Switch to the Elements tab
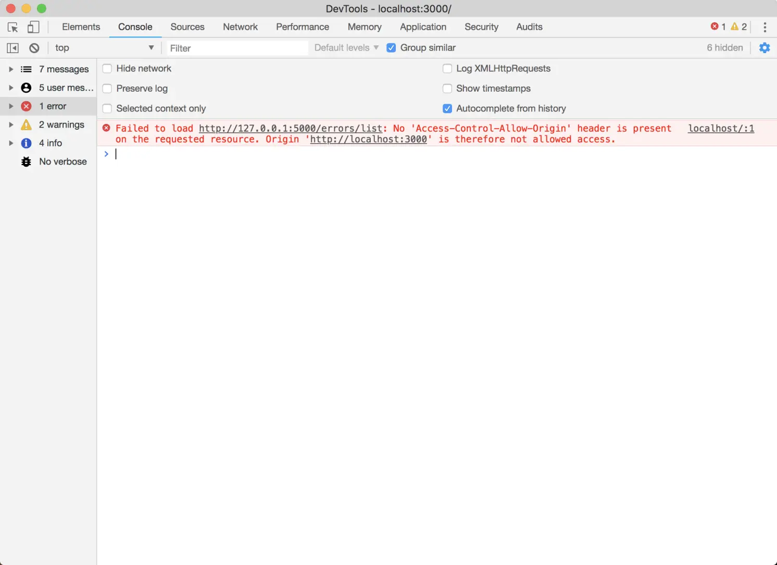 pos(81,27)
